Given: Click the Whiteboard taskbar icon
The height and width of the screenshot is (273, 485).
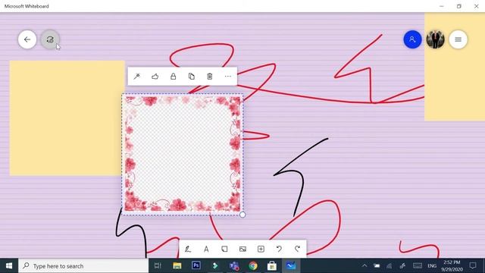Looking at the screenshot, I should tap(291, 265).
